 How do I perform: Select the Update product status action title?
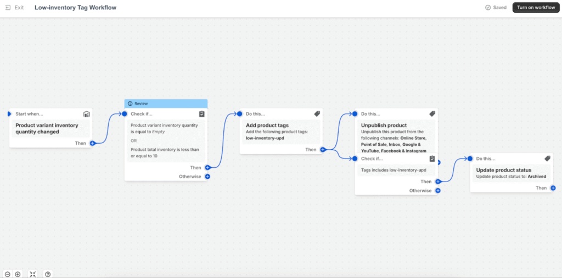[504, 170]
